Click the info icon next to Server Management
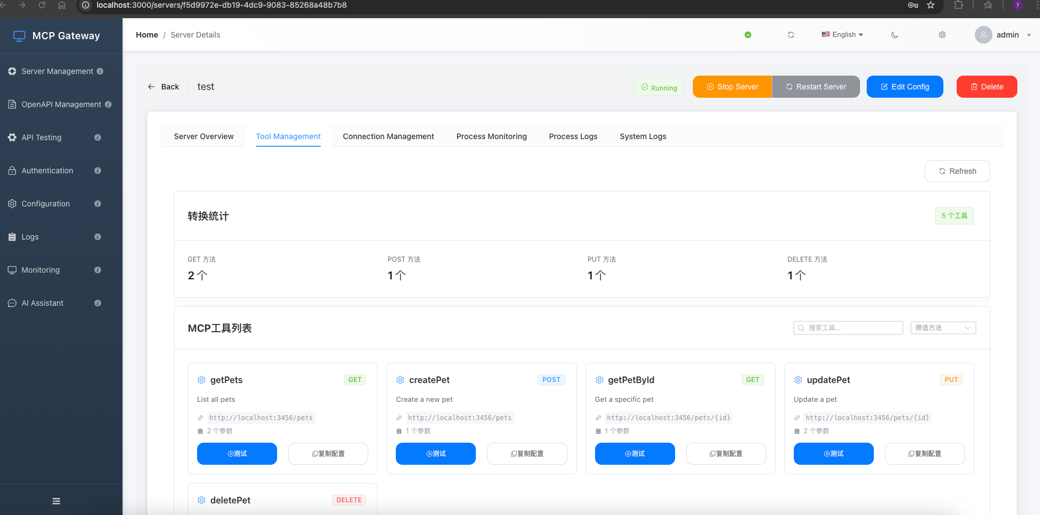Image resolution: width=1040 pixels, height=515 pixels. coord(100,71)
